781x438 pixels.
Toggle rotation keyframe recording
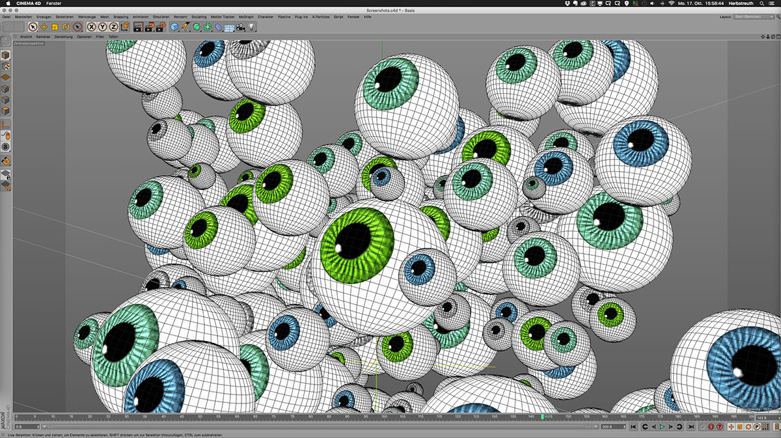pos(748,427)
